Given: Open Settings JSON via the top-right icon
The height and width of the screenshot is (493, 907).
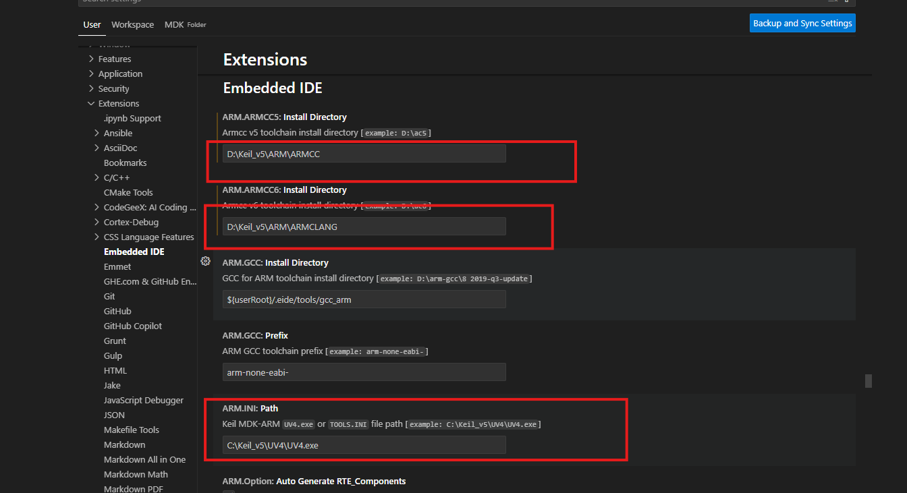Looking at the screenshot, I should pos(846,3).
